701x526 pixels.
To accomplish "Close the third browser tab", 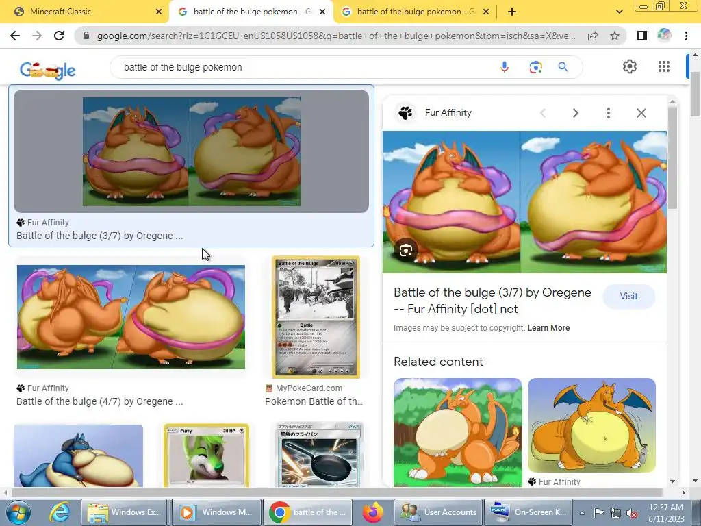I will (486, 12).
